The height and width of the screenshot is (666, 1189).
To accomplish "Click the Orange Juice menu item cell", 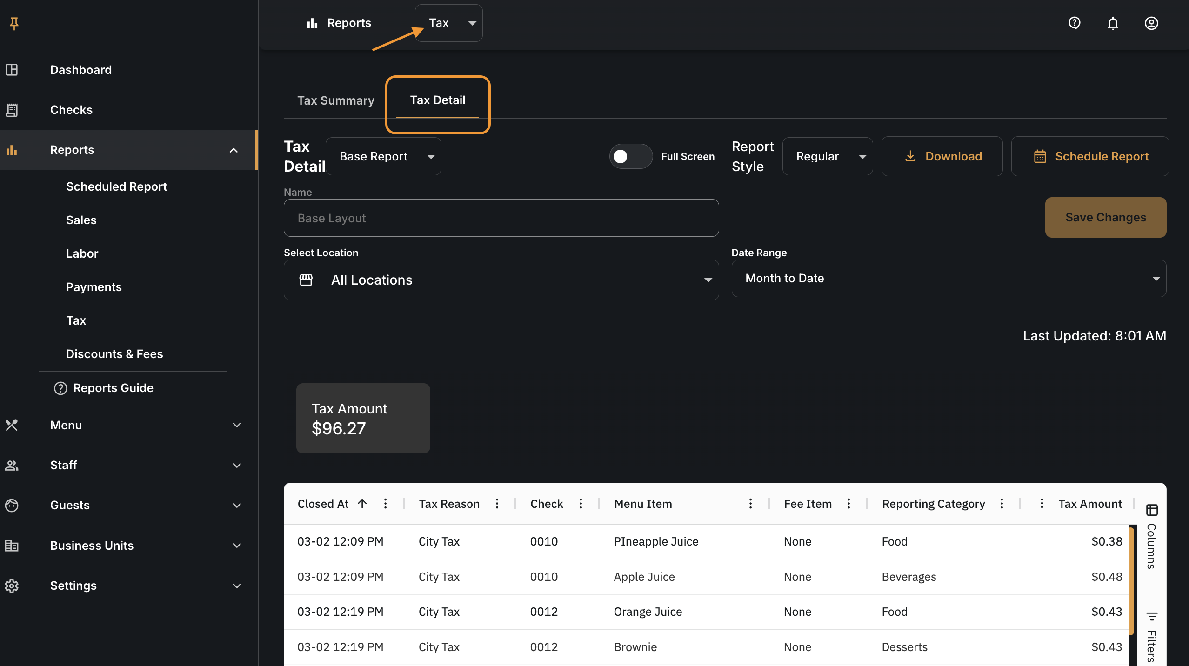I will [x=648, y=612].
